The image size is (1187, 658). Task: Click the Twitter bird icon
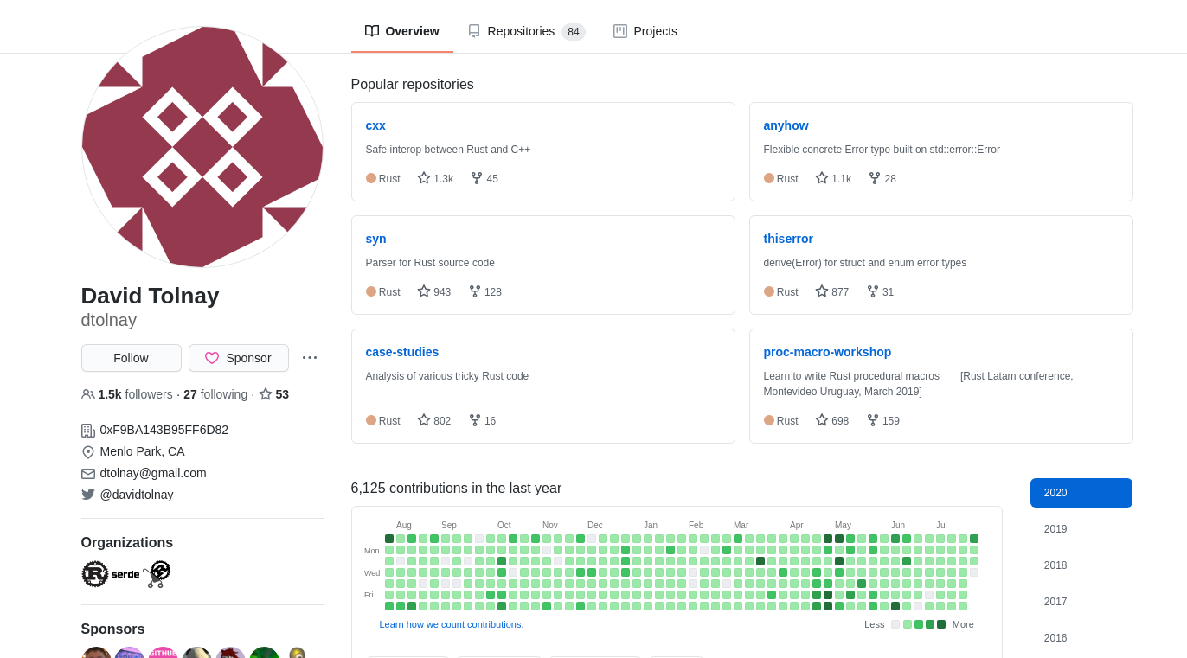coord(88,495)
